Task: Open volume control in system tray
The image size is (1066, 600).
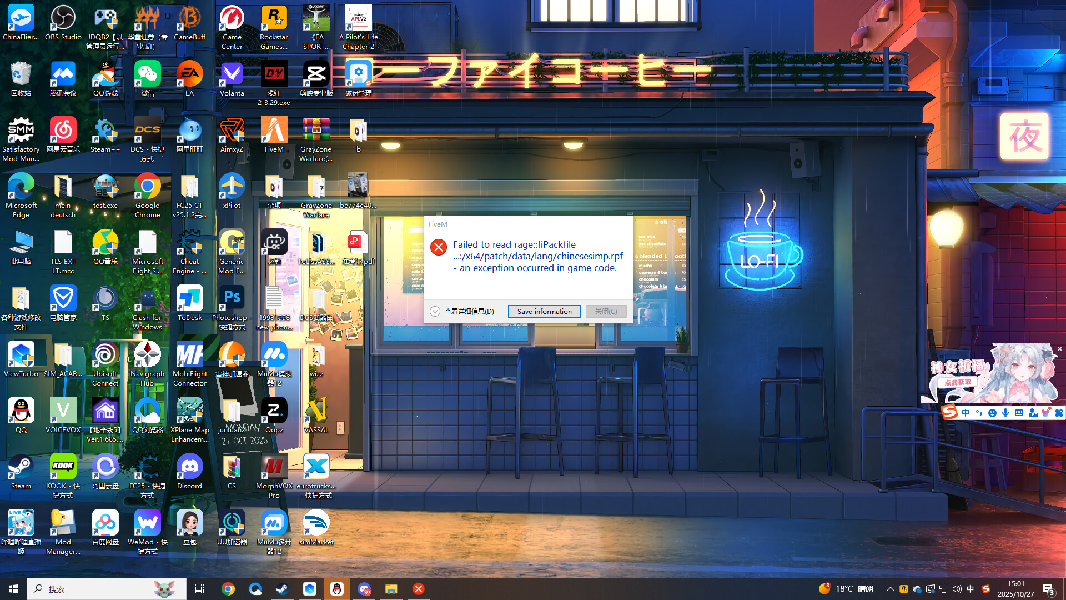Action: [x=957, y=589]
